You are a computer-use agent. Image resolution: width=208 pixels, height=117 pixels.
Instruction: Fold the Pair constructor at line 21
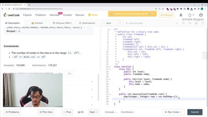pyautogui.click(x=110, y=79)
